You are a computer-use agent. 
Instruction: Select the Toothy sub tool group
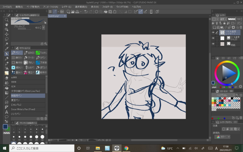pyautogui.click(x=41, y=53)
